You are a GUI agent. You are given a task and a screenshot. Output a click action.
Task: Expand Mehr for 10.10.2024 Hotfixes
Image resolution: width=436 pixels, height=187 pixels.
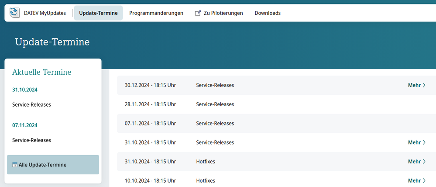[416, 180]
